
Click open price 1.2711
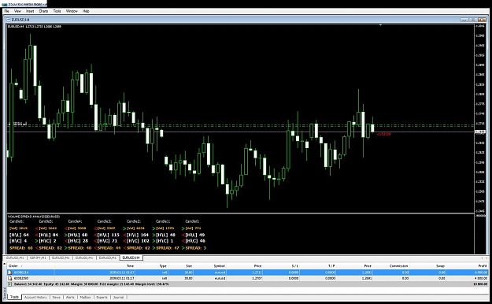point(257,272)
